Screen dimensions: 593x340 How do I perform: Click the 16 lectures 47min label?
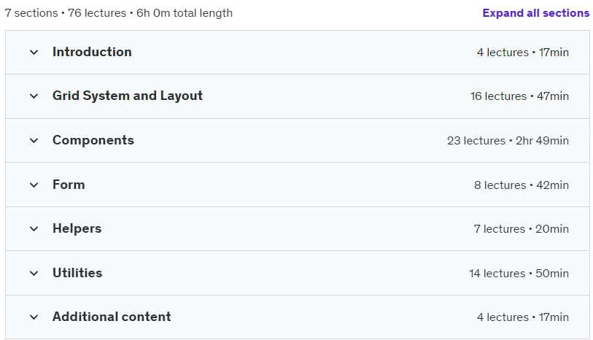tap(519, 96)
